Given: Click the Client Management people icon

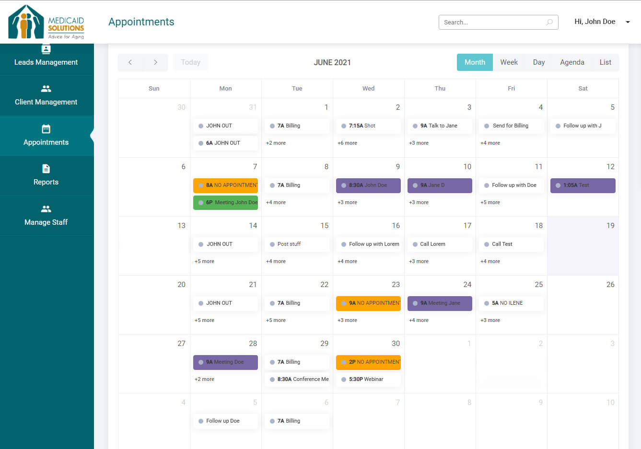Looking at the screenshot, I should tap(46, 89).
